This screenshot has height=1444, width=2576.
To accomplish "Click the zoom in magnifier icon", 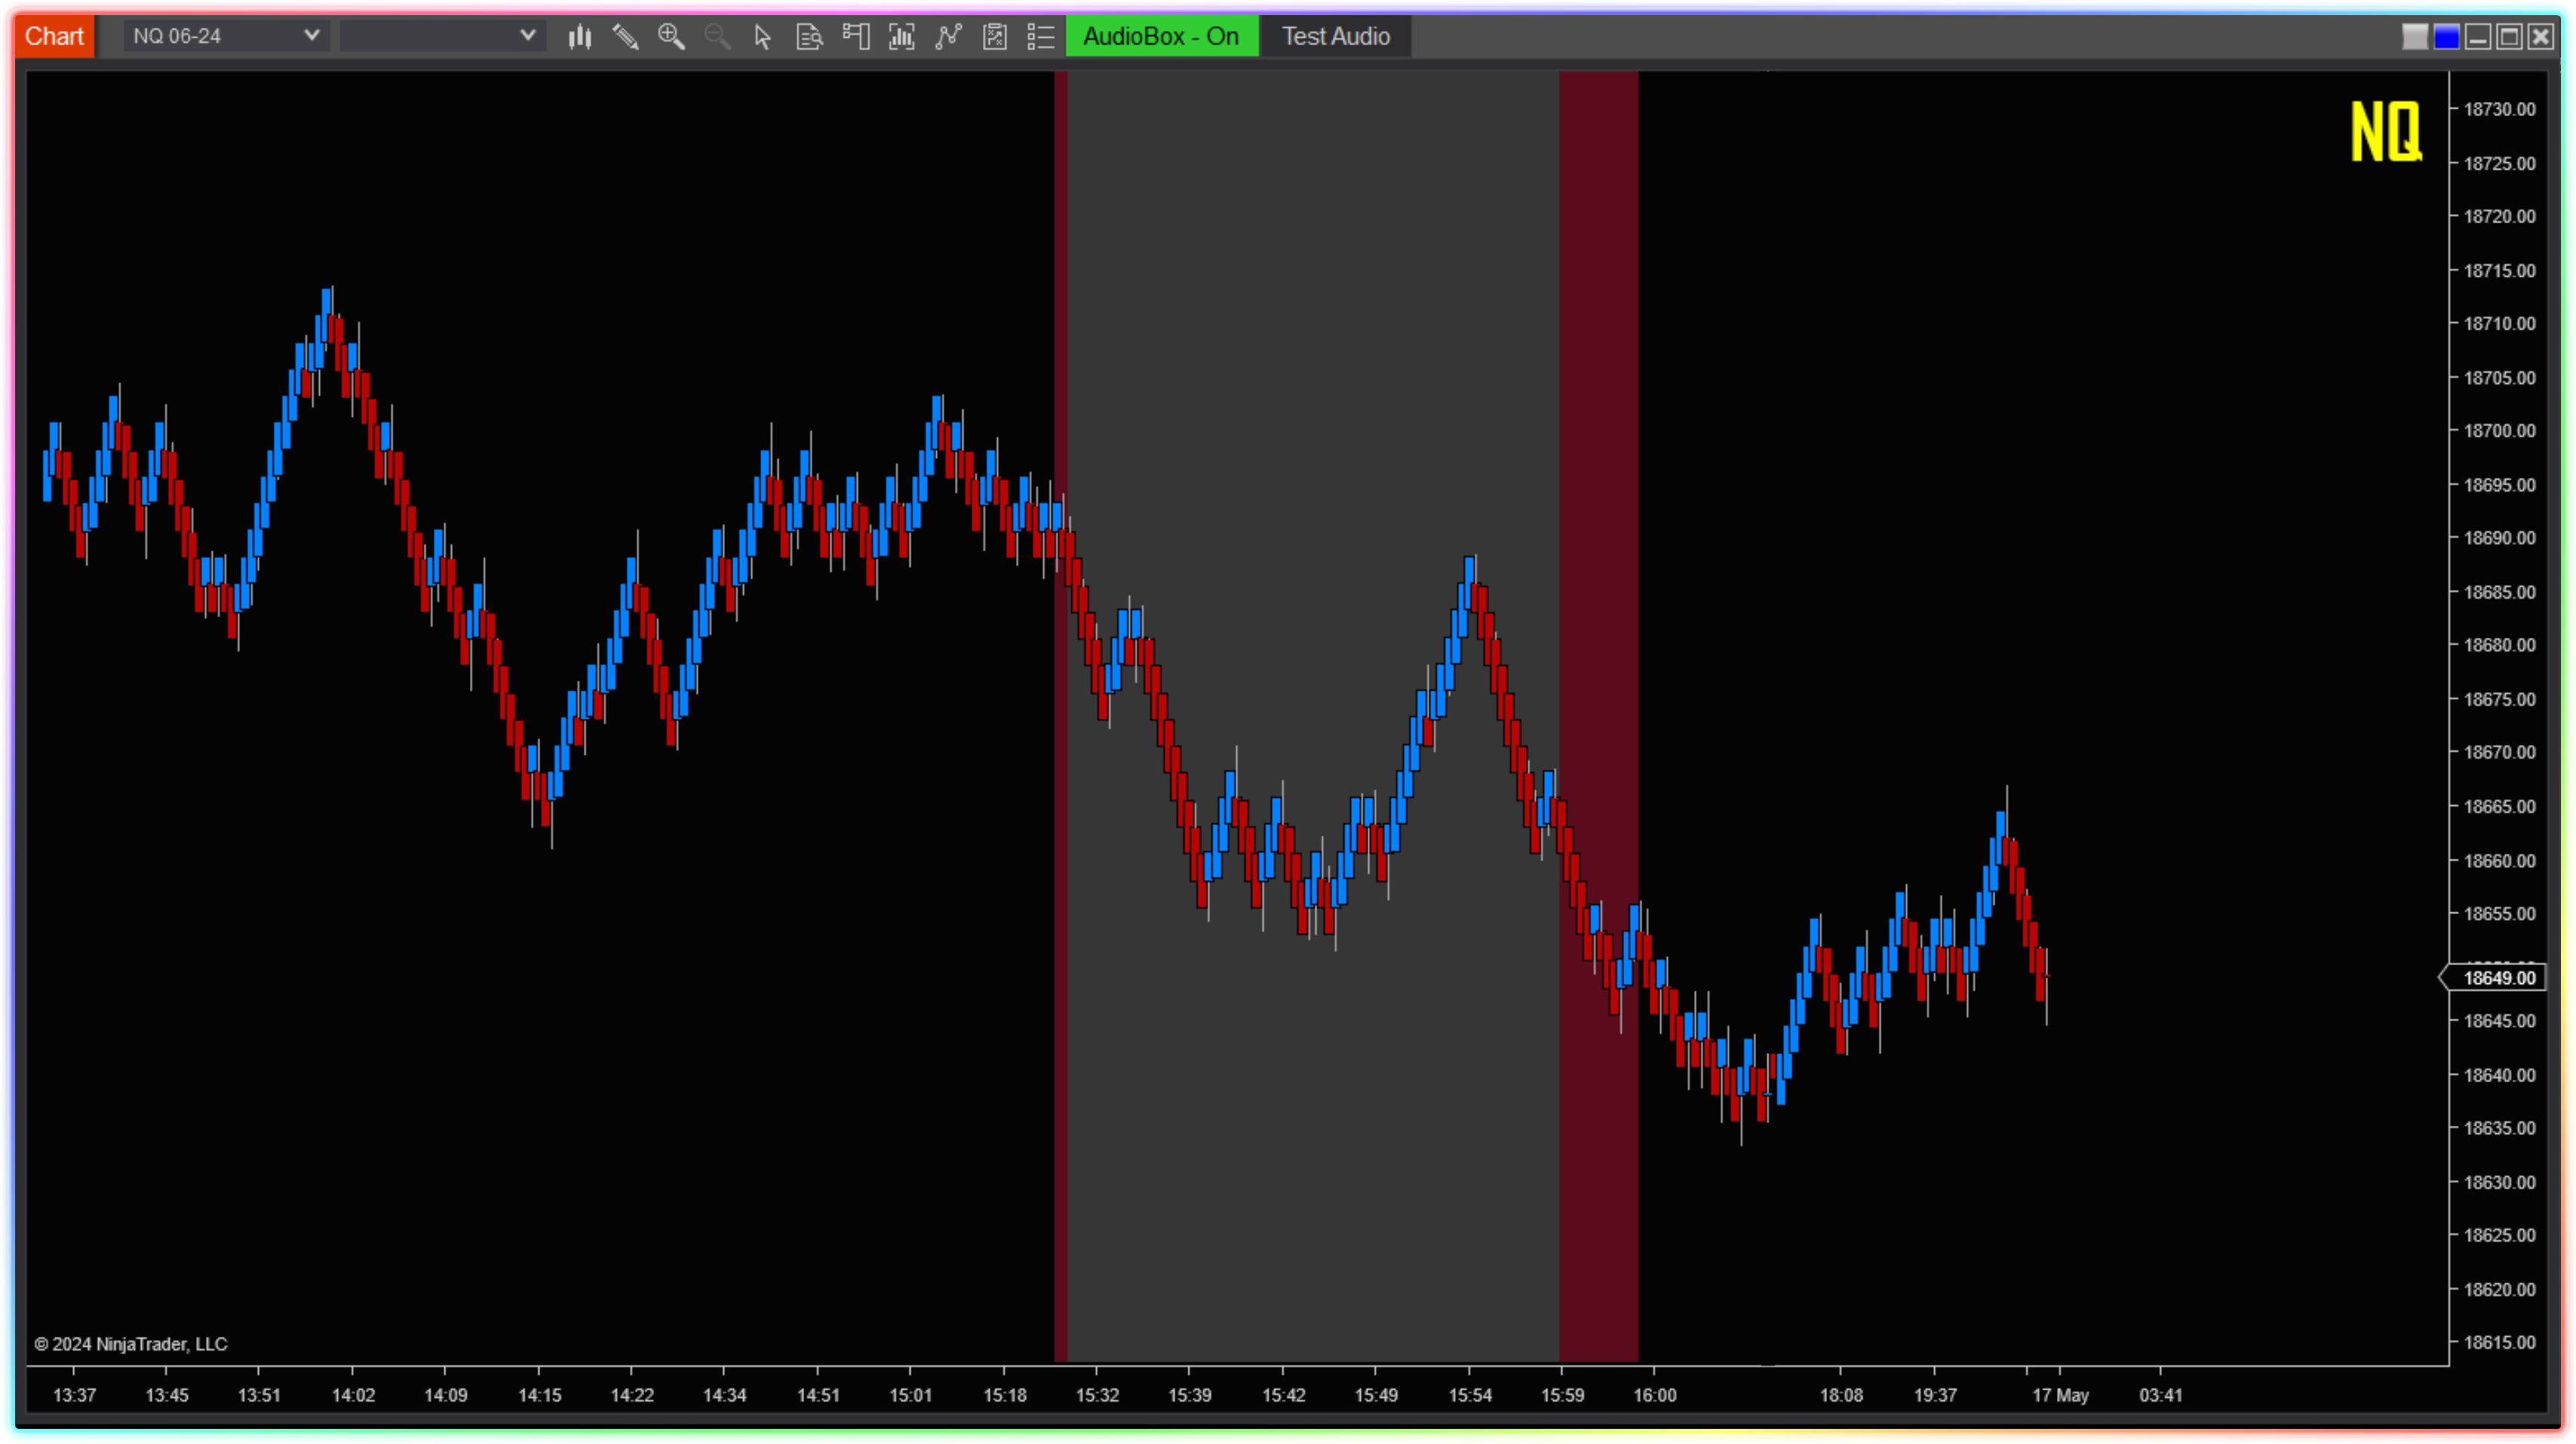I will pos(671,37).
